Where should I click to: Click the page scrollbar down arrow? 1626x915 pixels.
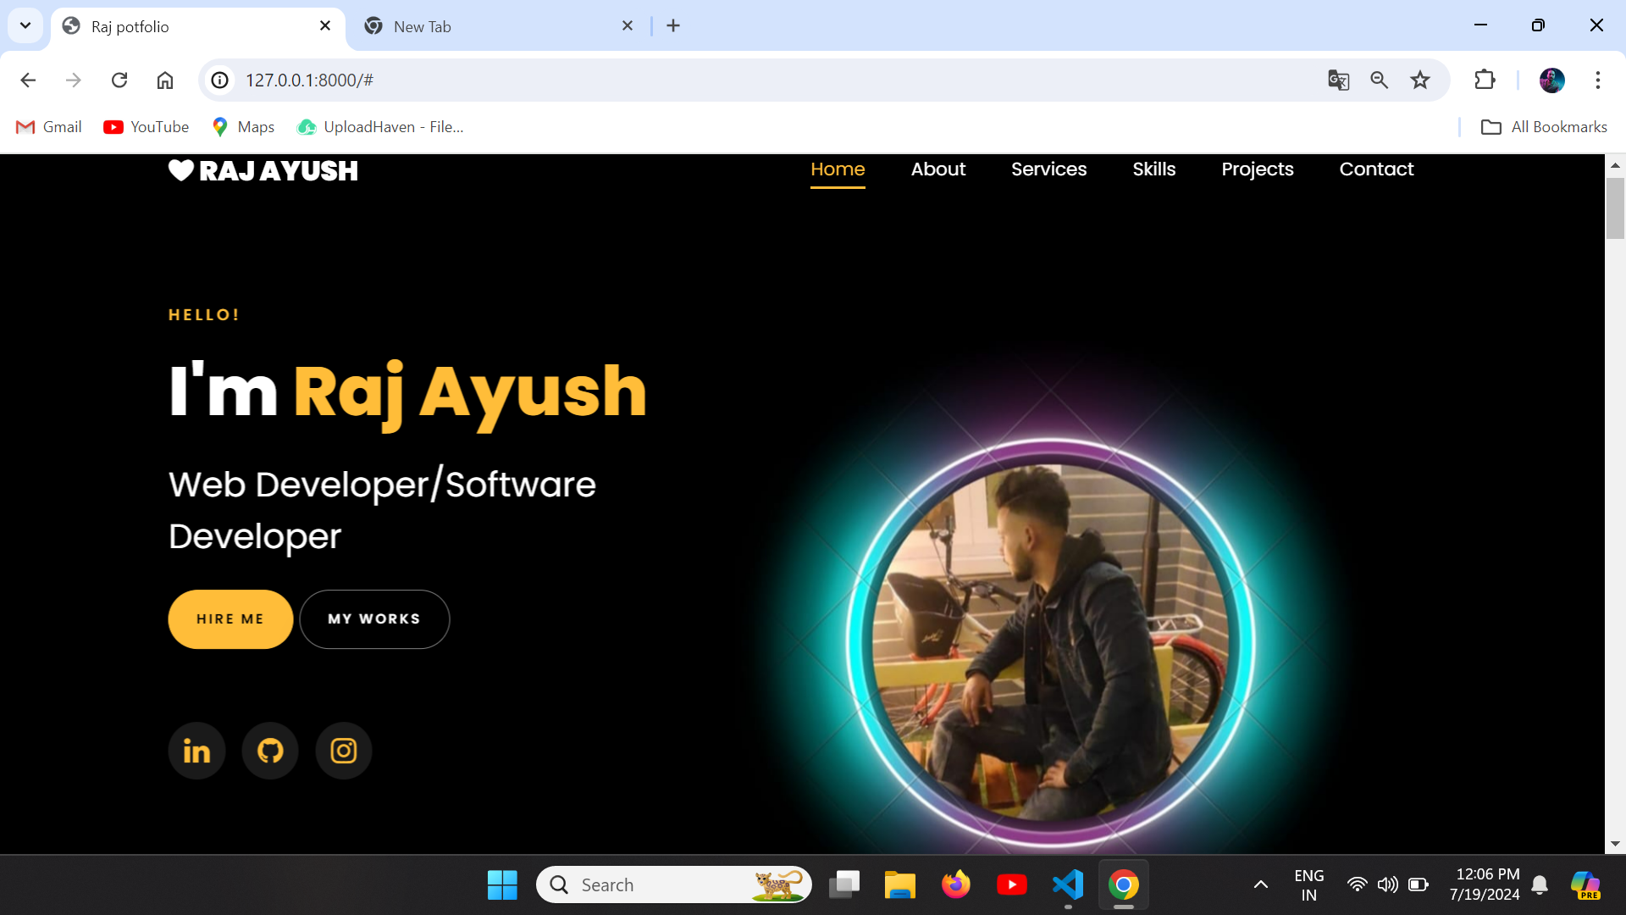1615,844
